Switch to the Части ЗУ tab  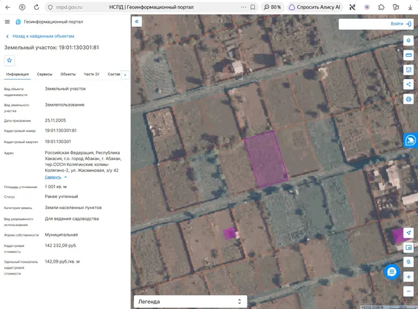coord(91,74)
